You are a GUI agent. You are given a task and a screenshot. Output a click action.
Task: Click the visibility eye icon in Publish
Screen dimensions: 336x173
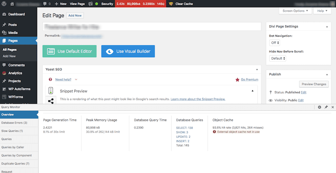click(270, 100)
